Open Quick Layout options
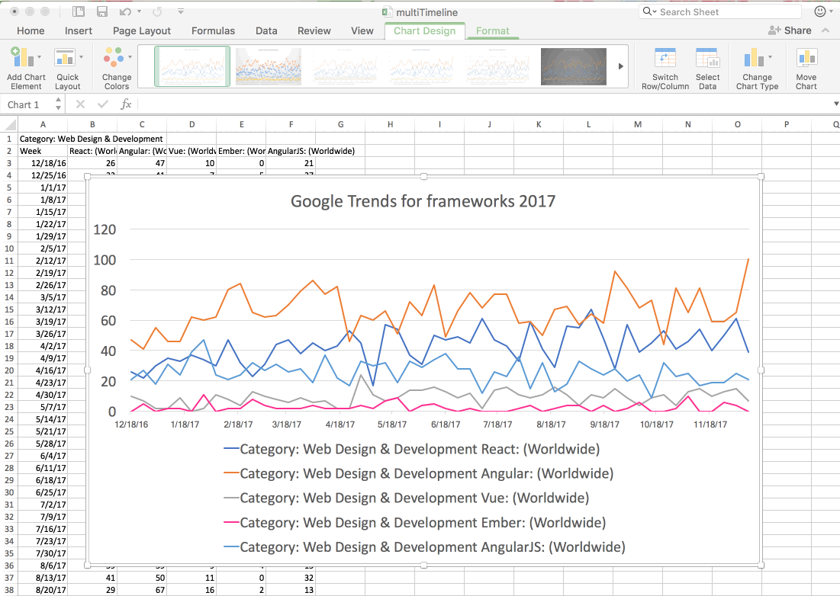The width and height of the screenshot is (840, 596). pos(67,67)
